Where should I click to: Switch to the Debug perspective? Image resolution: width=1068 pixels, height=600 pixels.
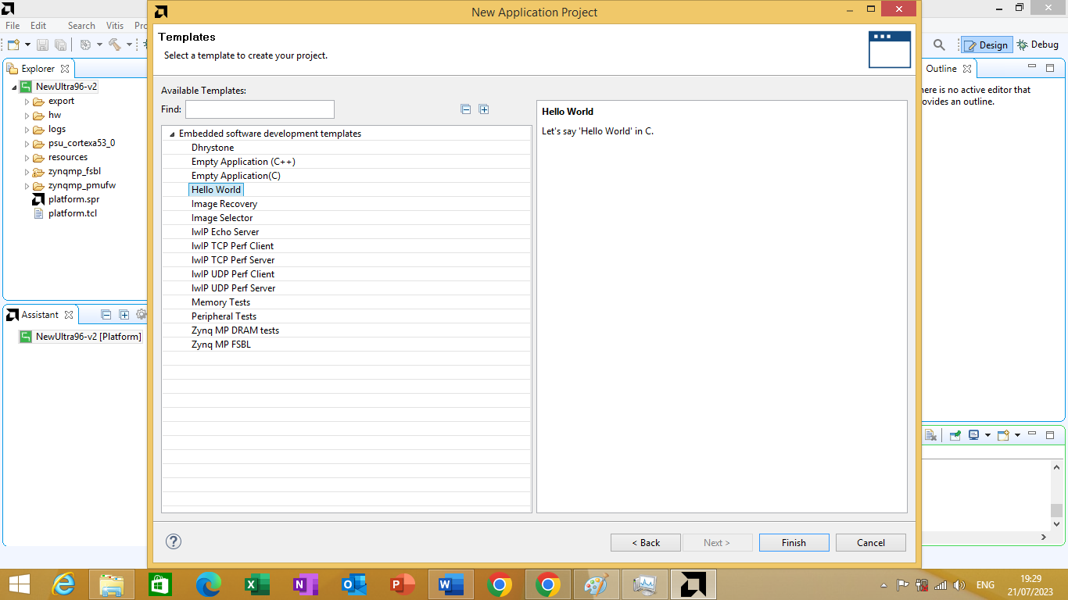(x=1038, y=45)
